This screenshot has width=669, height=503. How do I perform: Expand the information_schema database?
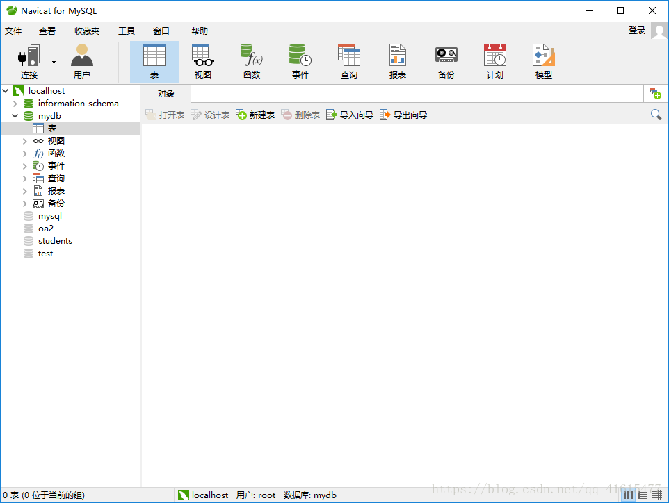15,104
